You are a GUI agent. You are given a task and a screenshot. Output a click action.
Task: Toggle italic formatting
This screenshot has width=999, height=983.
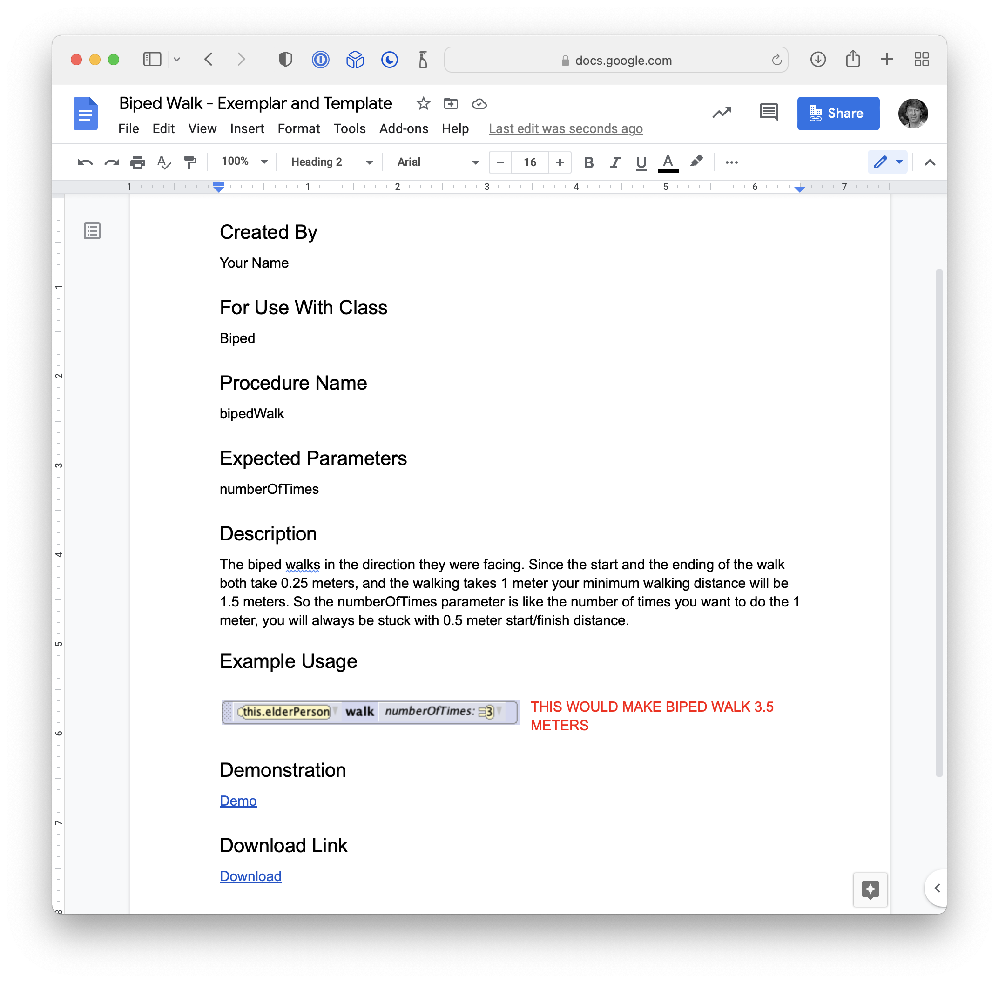(614, 162)
